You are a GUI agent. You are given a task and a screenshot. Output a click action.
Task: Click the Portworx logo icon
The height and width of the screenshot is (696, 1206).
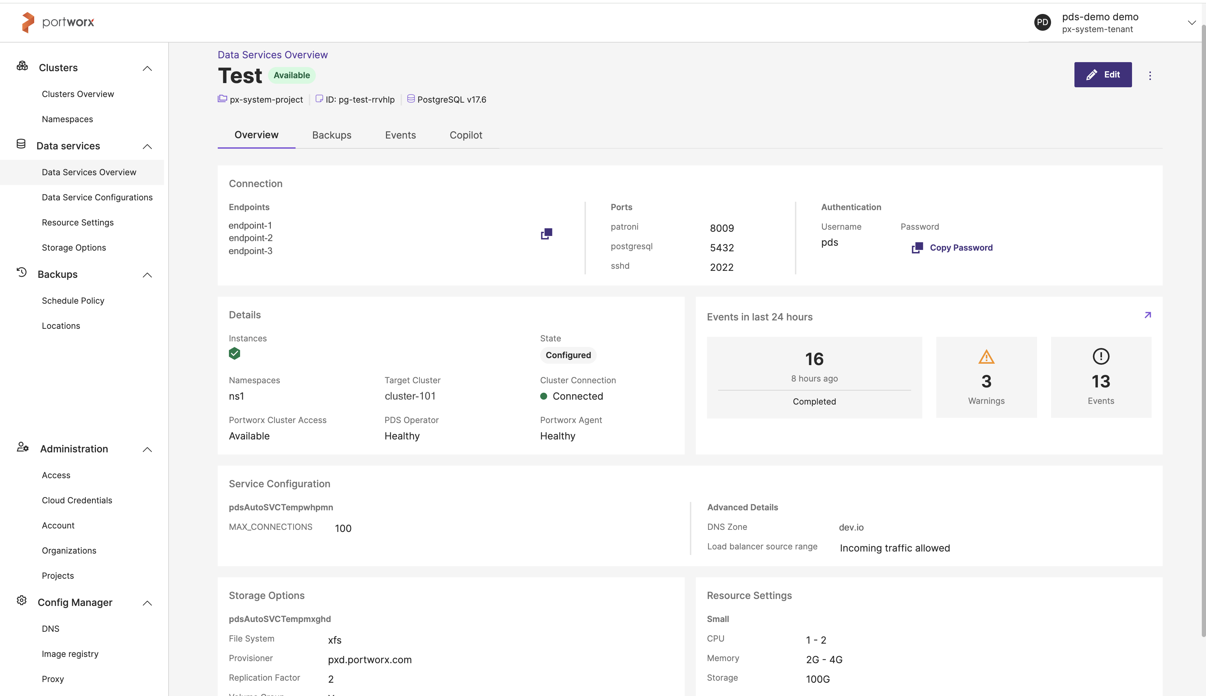pos(28,22)
